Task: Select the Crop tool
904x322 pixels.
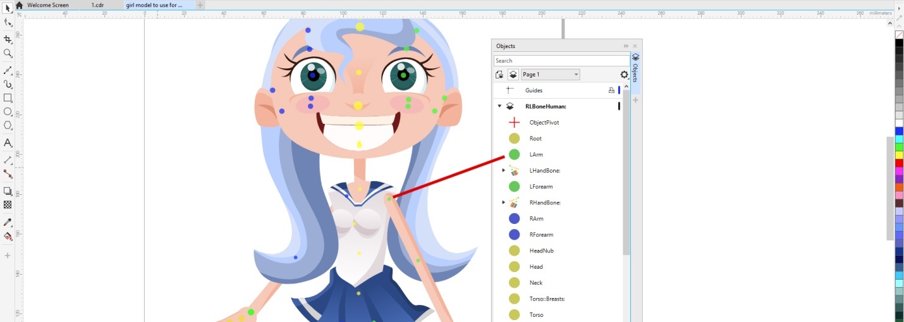Action: pos(8,39)
